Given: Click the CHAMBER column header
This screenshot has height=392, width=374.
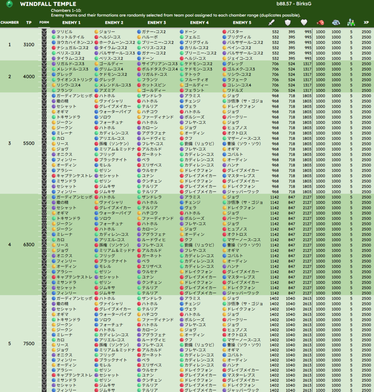Looking at the screenshot, I should pos(9,23).
